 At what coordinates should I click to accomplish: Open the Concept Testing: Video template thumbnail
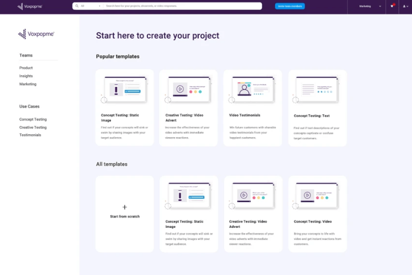click(x=316, y=195)
